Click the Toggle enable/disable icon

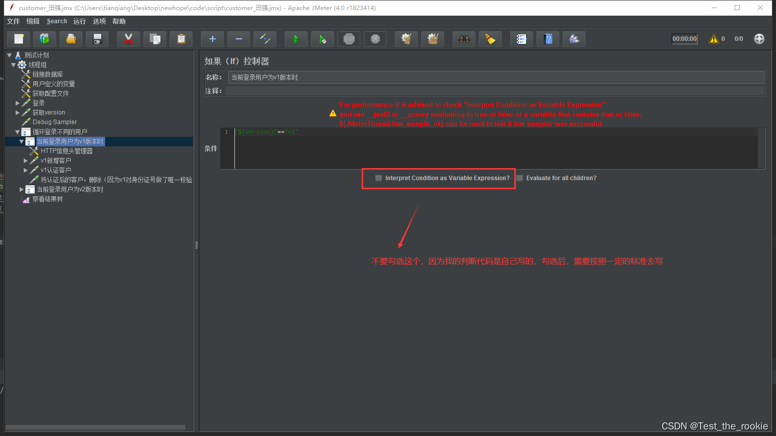tap(265, 39)
